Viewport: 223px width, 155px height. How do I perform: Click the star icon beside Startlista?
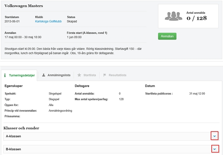click(x=79, y=75)
